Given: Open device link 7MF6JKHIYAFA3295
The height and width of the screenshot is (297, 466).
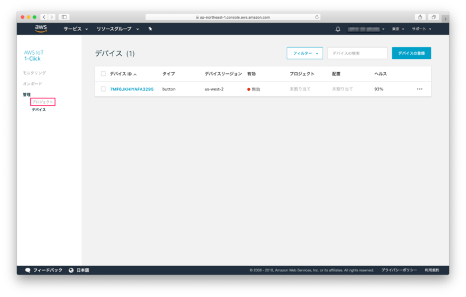Looking at the screenshot, I should [132, 89].
